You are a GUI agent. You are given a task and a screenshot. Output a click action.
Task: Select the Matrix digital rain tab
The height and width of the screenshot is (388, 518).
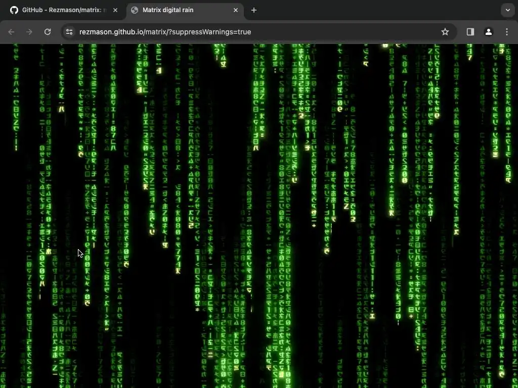185,10
